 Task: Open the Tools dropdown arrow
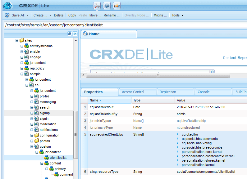point(182,15)
